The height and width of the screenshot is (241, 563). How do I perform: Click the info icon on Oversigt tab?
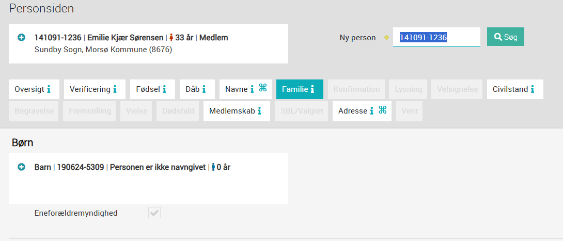tap(49, 89)
